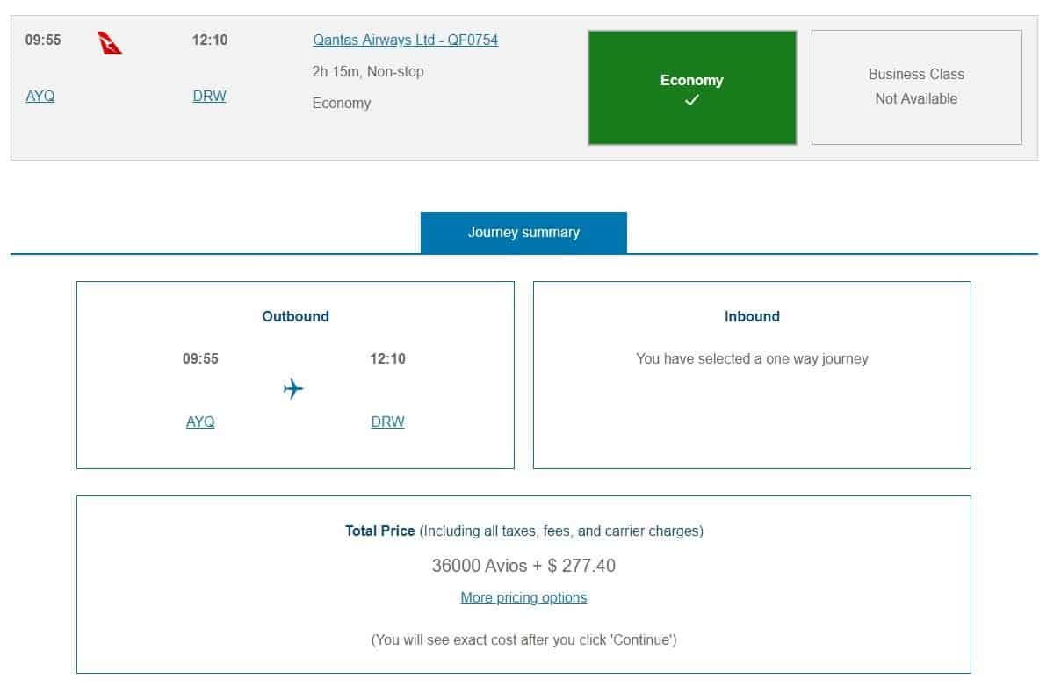Click AYQ inside the Outbound summary box

coord(200,422)
